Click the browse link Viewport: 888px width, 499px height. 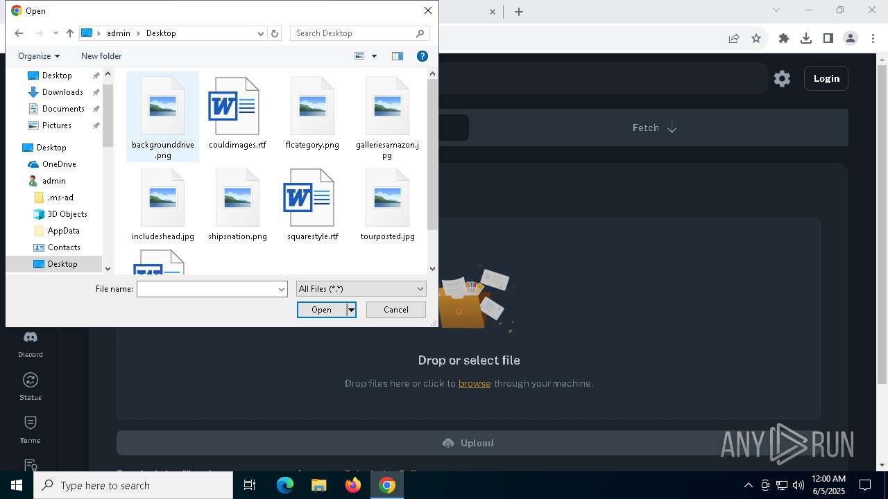click(x=475, y=383)
